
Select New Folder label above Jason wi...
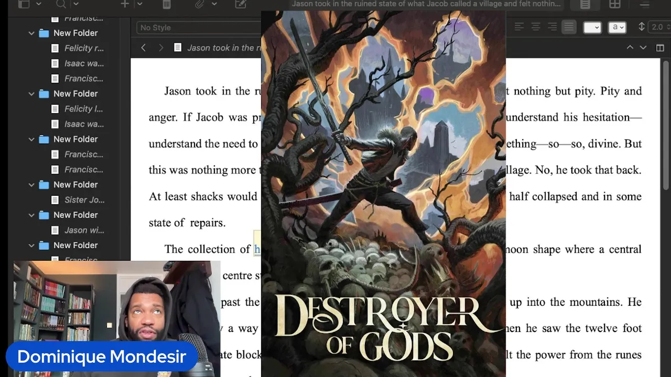75,215
